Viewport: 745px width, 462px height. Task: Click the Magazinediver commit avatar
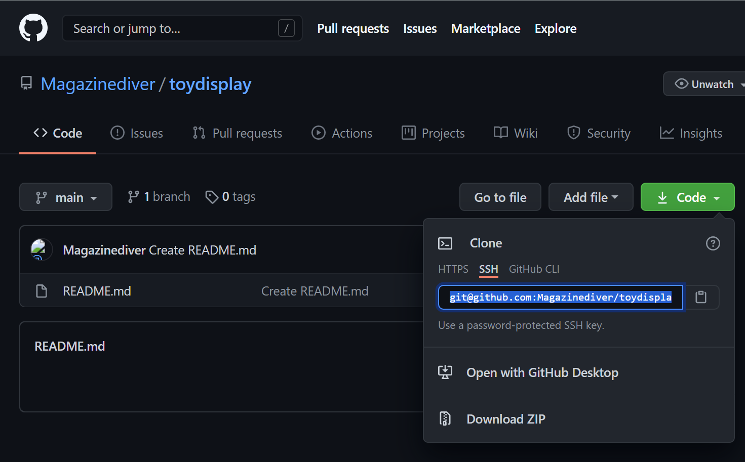click(x=42, y=249)
